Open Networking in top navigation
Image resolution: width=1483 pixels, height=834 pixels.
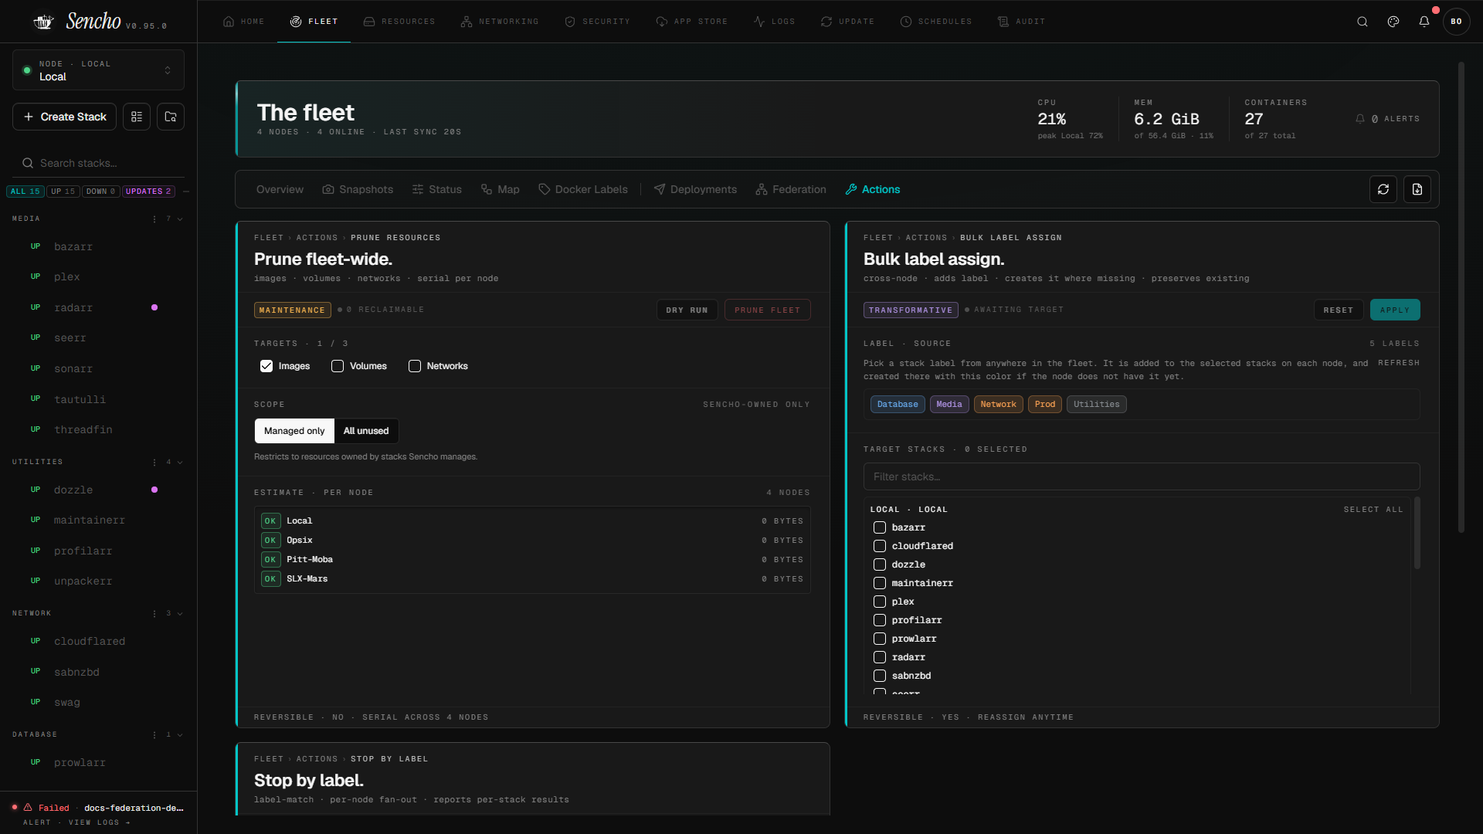[x=500, y=22]
